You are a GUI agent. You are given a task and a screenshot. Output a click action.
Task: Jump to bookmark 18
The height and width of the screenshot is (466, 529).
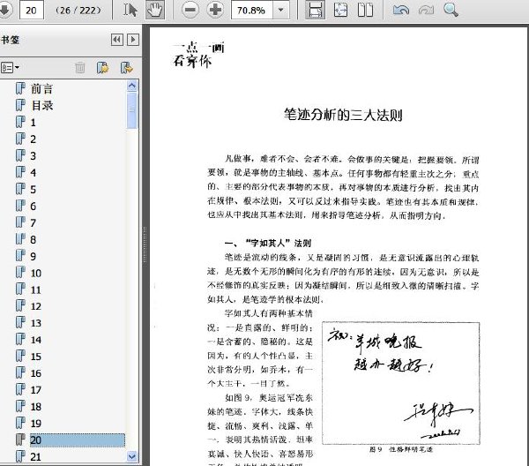click(36, 407)
